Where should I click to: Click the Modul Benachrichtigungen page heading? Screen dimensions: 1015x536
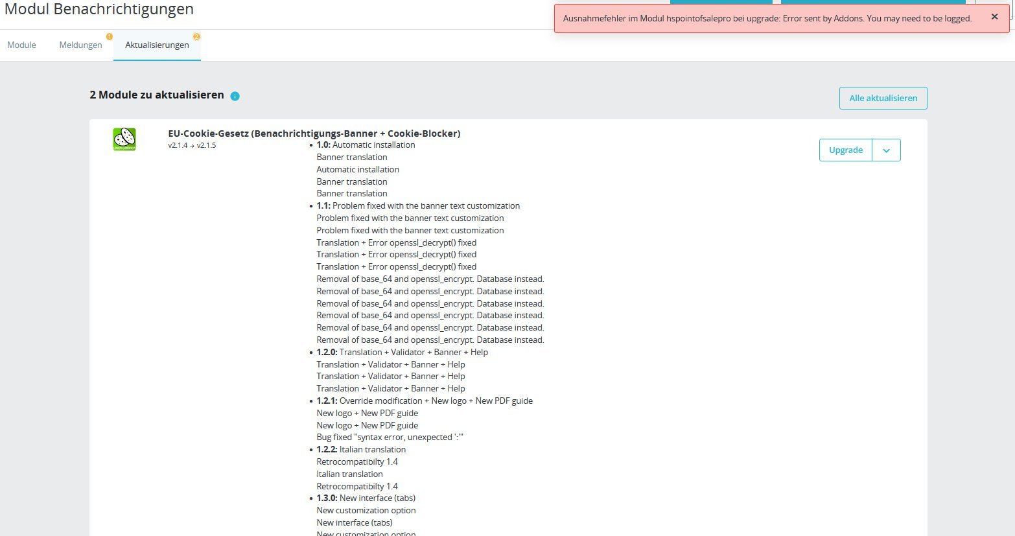99,9
